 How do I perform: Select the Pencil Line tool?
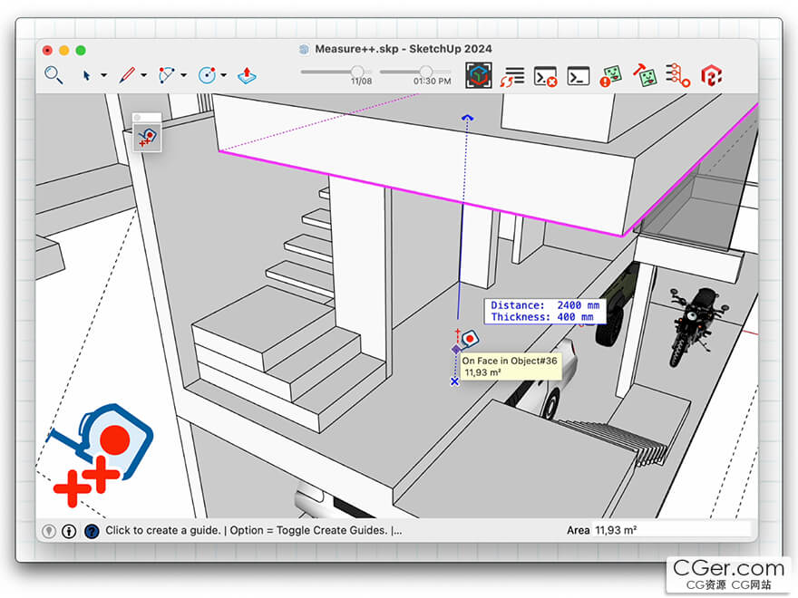tap(127, 75)
